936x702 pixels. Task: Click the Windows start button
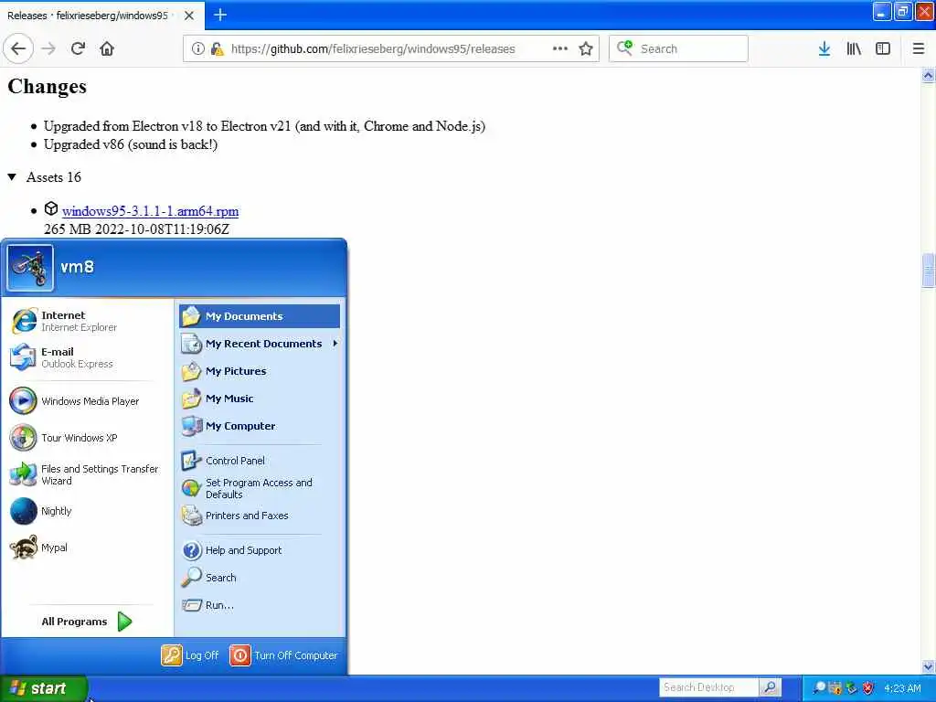[x=44, y=688]
